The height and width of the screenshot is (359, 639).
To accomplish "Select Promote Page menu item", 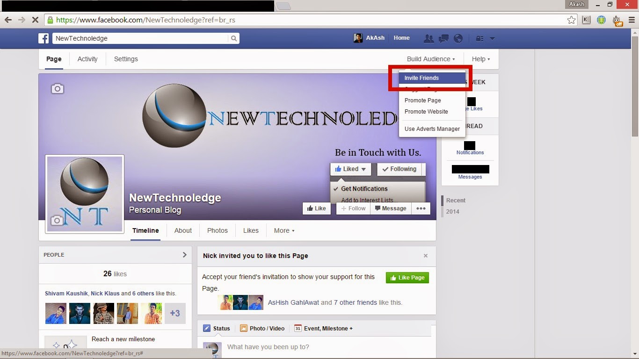I will point(432,101).
